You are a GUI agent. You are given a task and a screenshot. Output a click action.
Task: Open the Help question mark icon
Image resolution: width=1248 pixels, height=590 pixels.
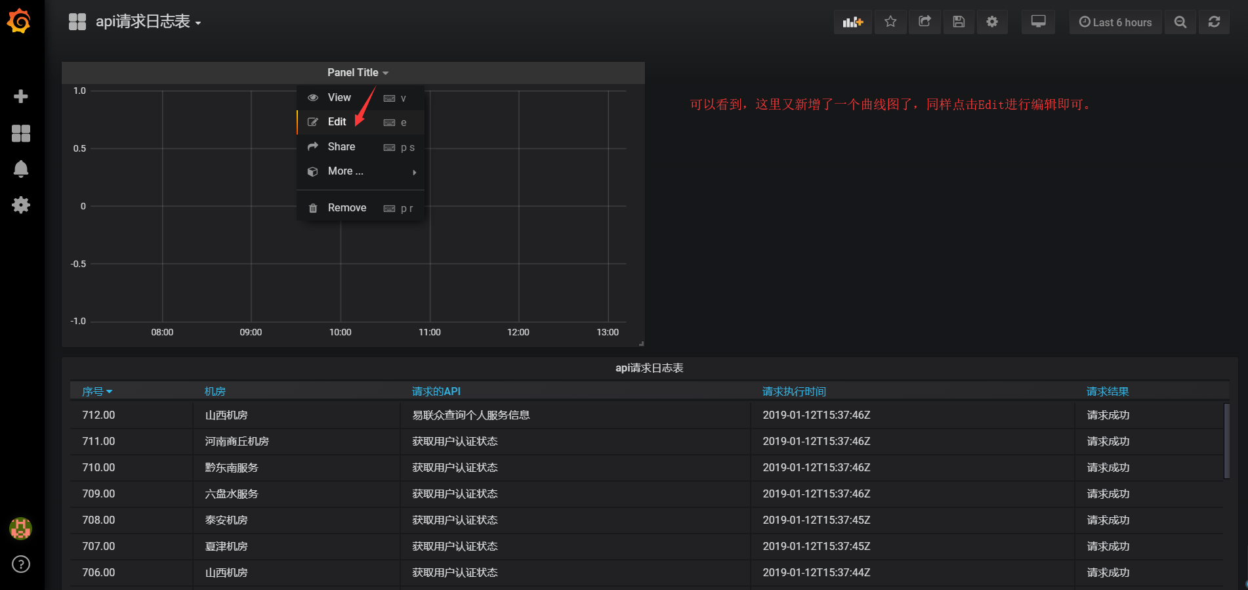pyautogui.click(x=21, y=564)
